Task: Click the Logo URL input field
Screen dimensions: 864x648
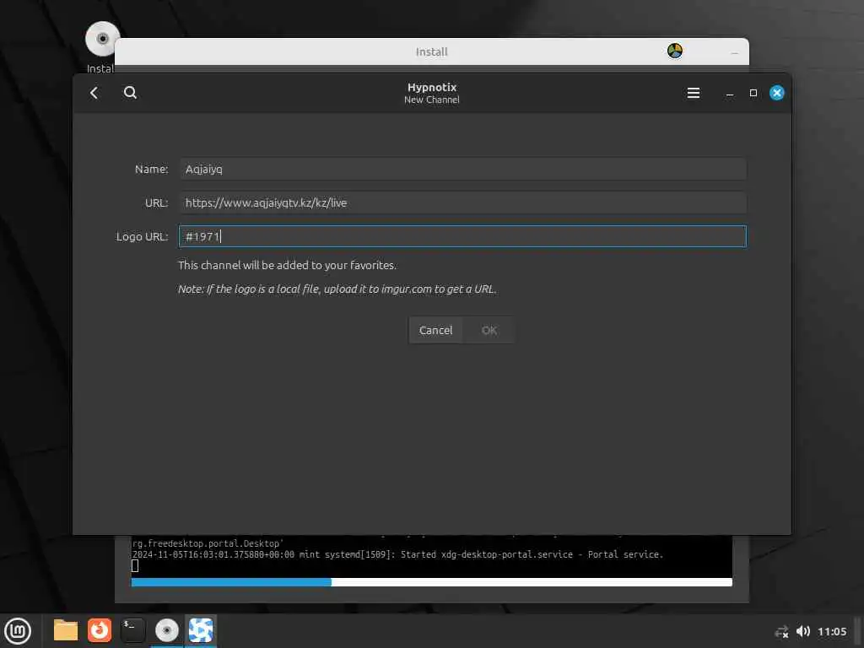Action: click(x=462, y=236)
